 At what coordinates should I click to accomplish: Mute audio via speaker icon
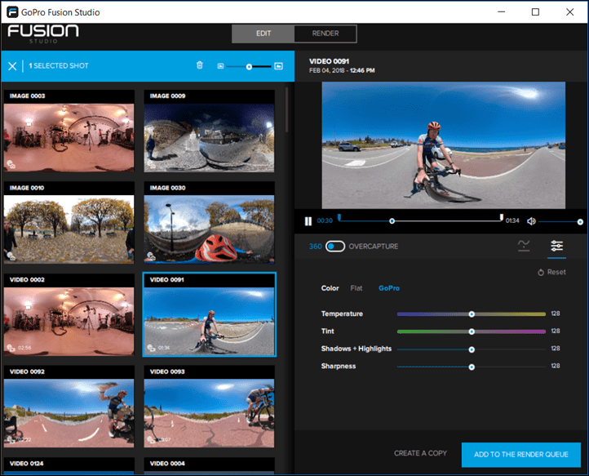(x=531, y=221)
